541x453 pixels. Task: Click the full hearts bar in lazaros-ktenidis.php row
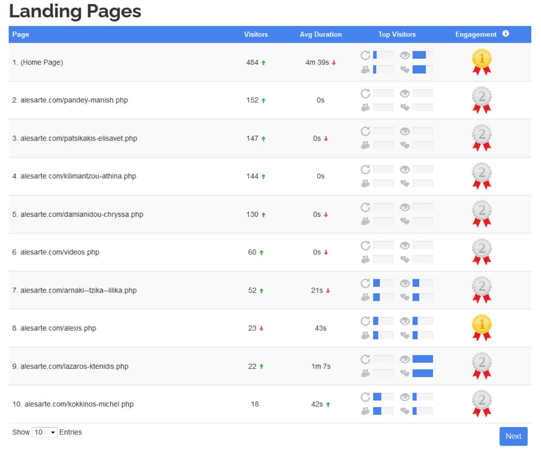click(422, 374)
